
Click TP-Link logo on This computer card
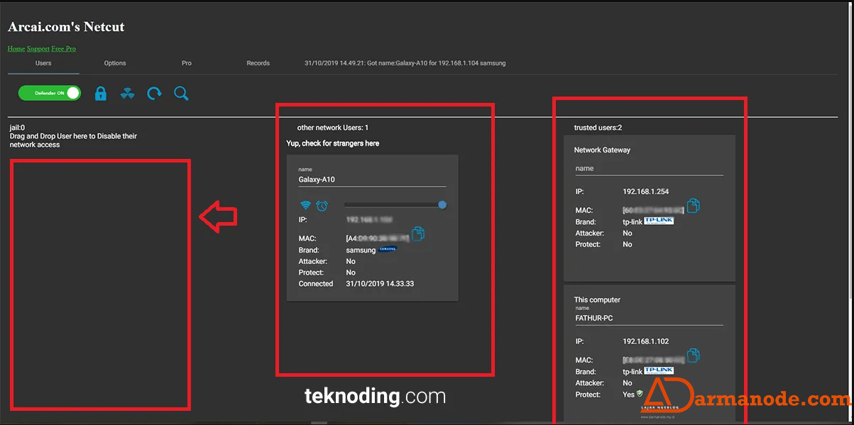pos(659,370)
